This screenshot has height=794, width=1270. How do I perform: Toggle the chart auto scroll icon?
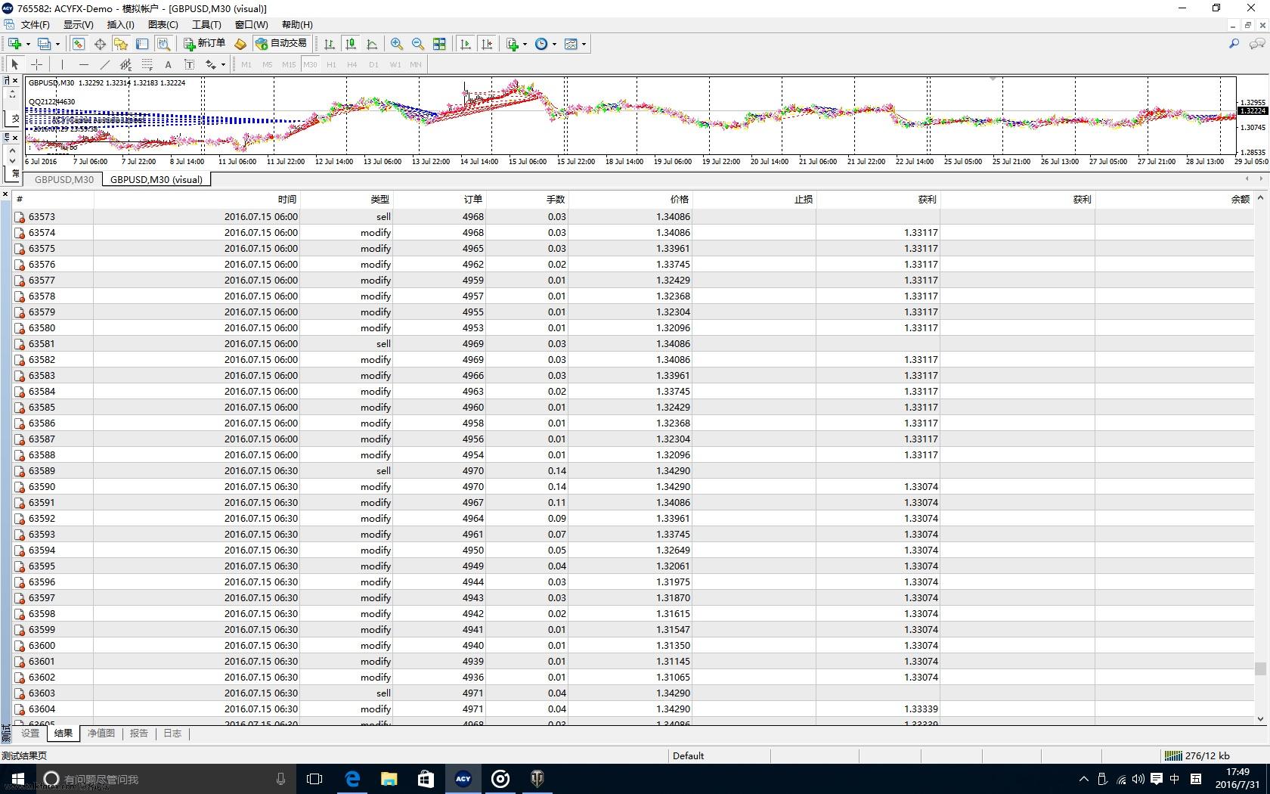coord(466,44)
